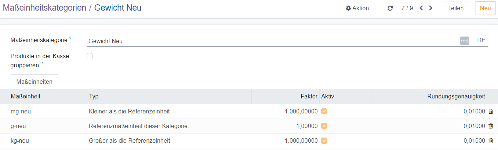This screenshot has width=498, height=150.
Task: Click the Teilen button
Action: coord(455,8)
